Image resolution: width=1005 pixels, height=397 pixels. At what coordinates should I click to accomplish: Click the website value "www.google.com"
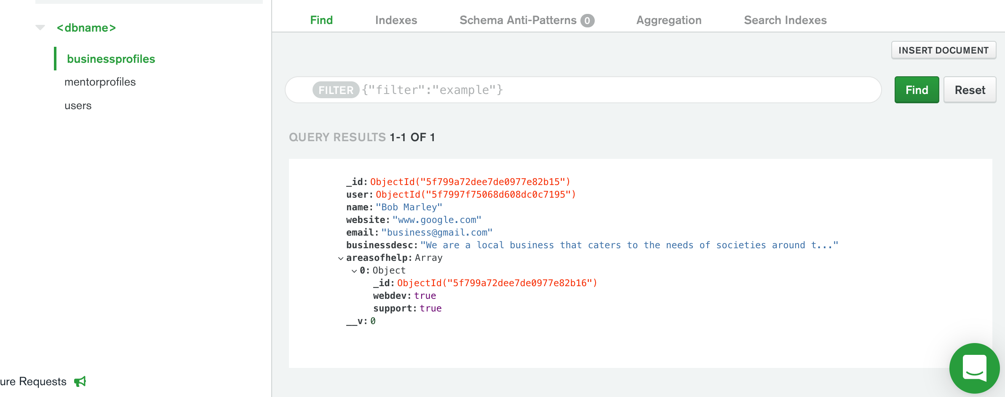click(437, 220)
